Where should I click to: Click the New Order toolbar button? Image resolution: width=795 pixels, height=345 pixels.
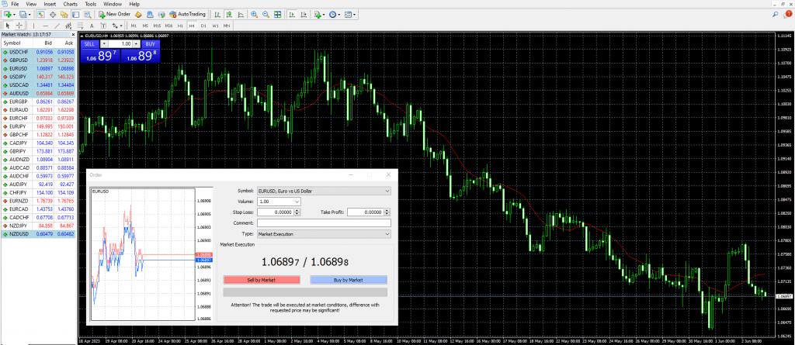(x=114, y=14)
